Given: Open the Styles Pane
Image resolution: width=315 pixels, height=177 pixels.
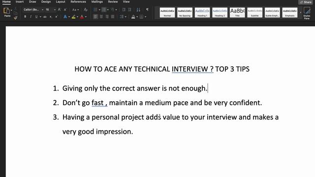Looking at the screenshot, I should click(x=307, y=13).
